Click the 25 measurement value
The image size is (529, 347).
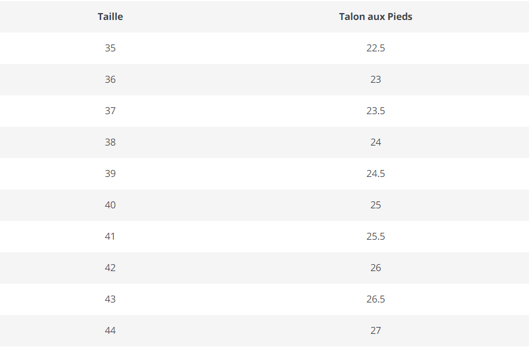pos(375,205)
